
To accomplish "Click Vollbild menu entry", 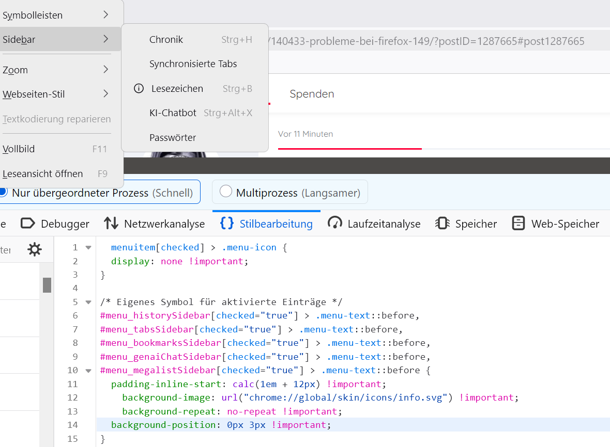I will tap(19, 149).
